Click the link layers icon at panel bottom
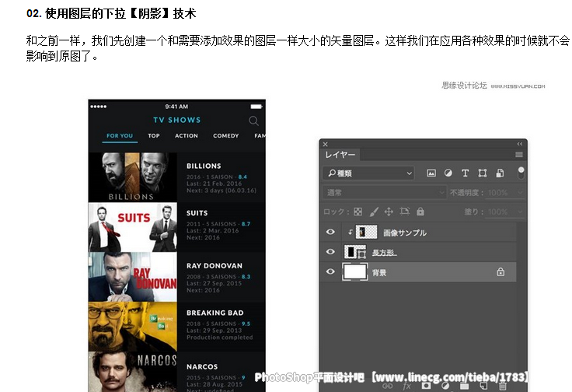 click(x=387, y=386)
